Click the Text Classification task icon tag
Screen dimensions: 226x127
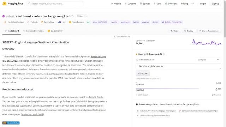point(13,22)
